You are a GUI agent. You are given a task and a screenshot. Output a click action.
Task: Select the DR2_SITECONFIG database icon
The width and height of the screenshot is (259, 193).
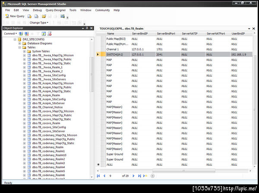pyautogui.click(x=19, y=39)
